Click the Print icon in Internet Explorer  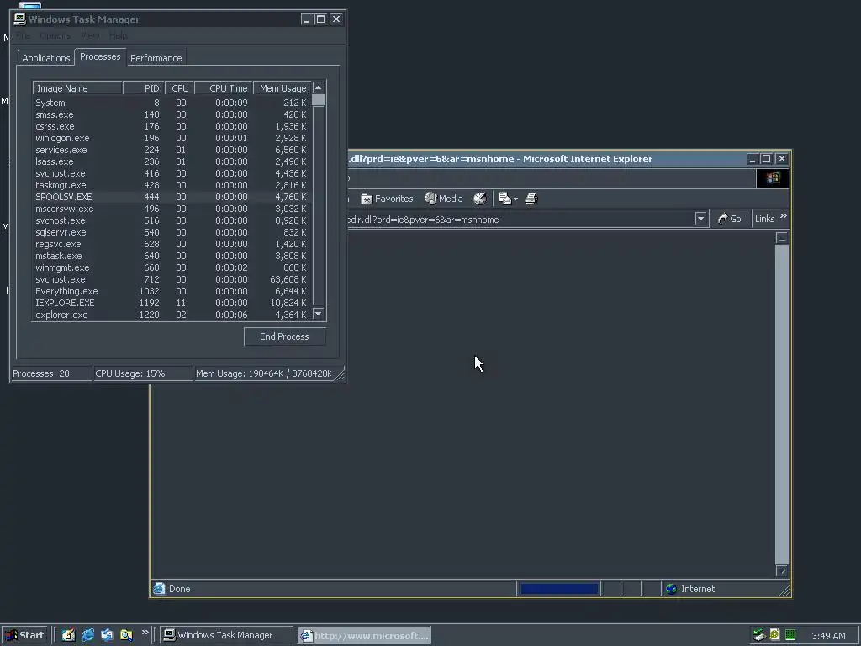pos(531,199)
